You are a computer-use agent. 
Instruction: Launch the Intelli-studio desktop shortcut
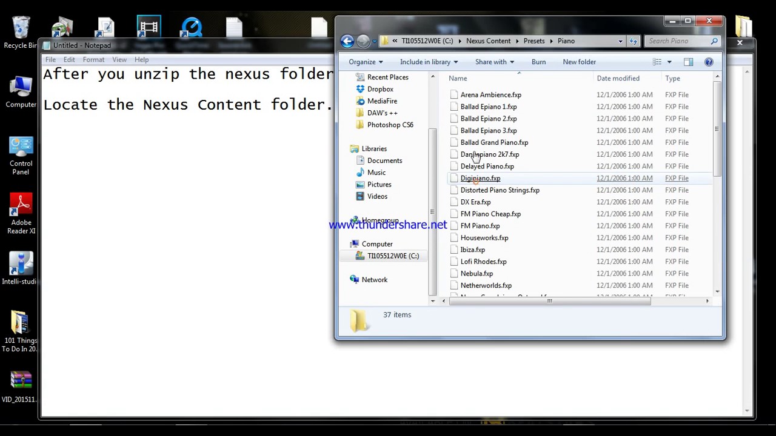pyautogui.click(x=19, y=268)
